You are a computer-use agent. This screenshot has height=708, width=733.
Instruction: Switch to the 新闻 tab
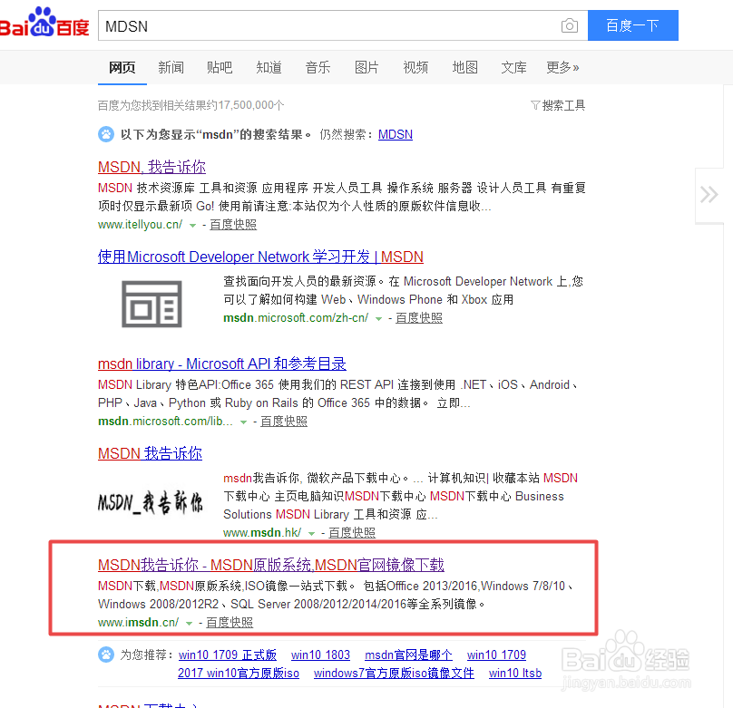tap(171, 68)
